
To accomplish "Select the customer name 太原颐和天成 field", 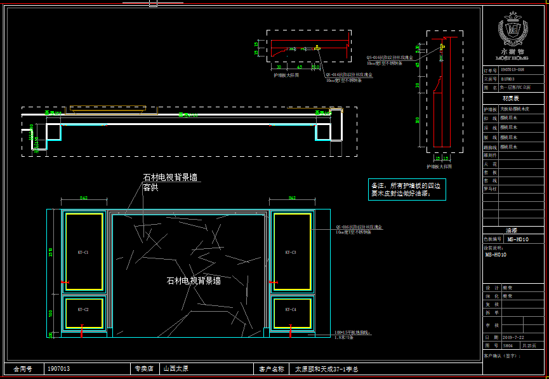I will [326, 369].
